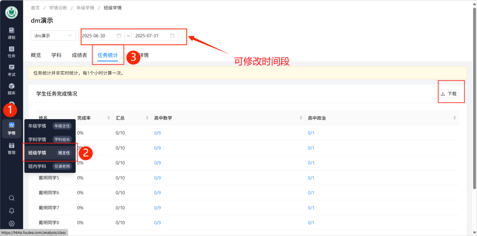Click the 下载 download button
Viewport: 477px width, 236px height.
(448, 94)
